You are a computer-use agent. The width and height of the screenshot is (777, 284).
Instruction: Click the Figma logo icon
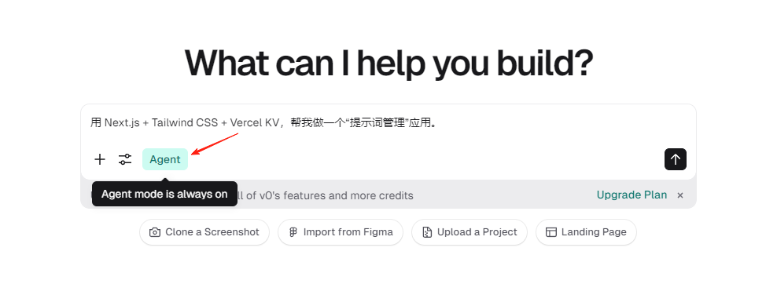tap(293, 232)
